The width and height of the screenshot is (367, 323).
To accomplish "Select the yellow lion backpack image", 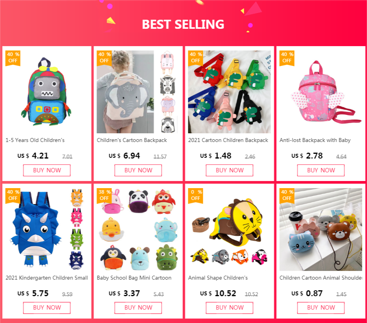I will tap(229, 229).
